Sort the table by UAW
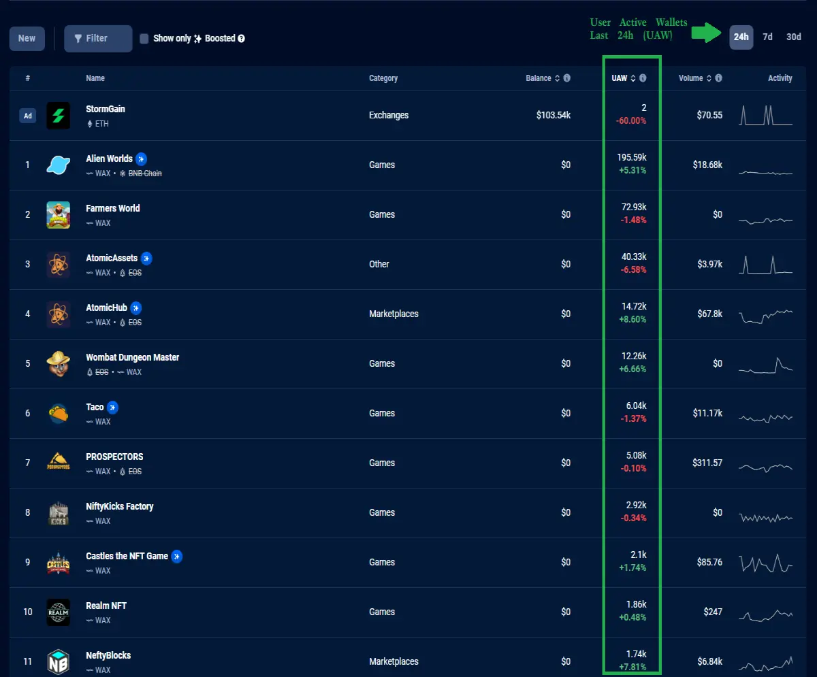This screenshot has width=817, height=677. pyautogui.click(x=623, y=78)
